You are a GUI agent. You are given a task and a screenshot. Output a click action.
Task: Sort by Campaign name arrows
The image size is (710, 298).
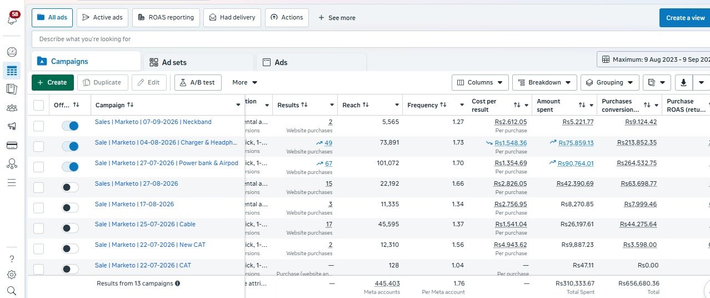(131, 105)
